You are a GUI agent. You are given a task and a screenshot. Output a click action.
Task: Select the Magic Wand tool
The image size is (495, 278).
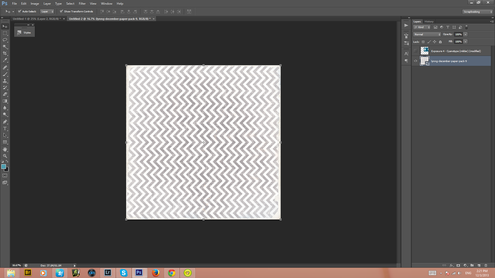point(5,47)
